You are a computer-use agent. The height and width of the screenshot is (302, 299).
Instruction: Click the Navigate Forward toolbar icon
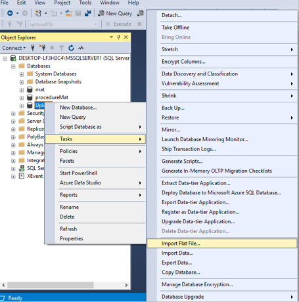click(25, 13)
